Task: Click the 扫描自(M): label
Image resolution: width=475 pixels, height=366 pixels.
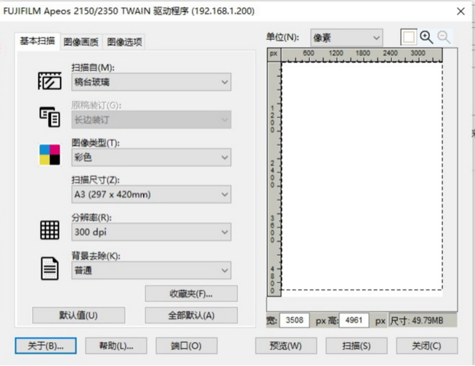Action: tap(93, 68)
